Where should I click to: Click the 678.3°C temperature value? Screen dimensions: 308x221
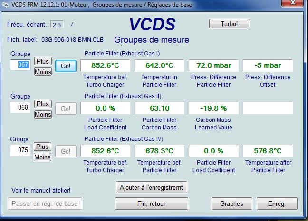pyautogui.click(x=159, y=151)
